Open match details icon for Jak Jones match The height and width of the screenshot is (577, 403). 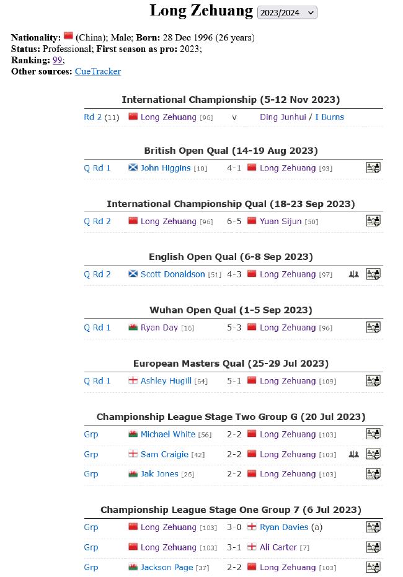(373, 473)
